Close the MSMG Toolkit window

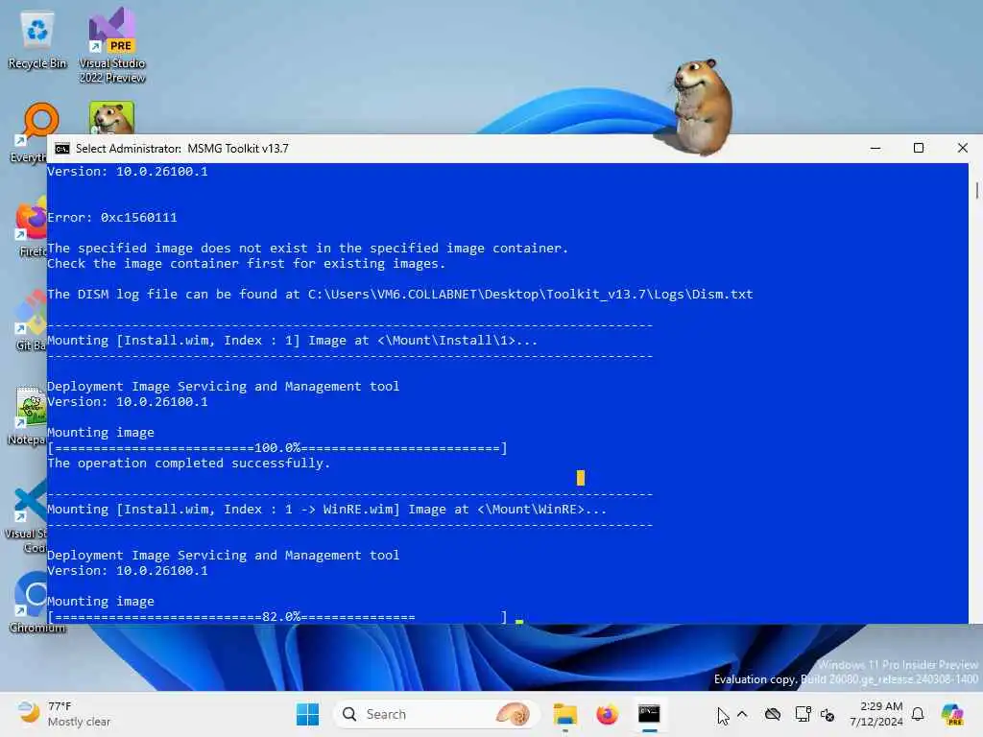962,149
